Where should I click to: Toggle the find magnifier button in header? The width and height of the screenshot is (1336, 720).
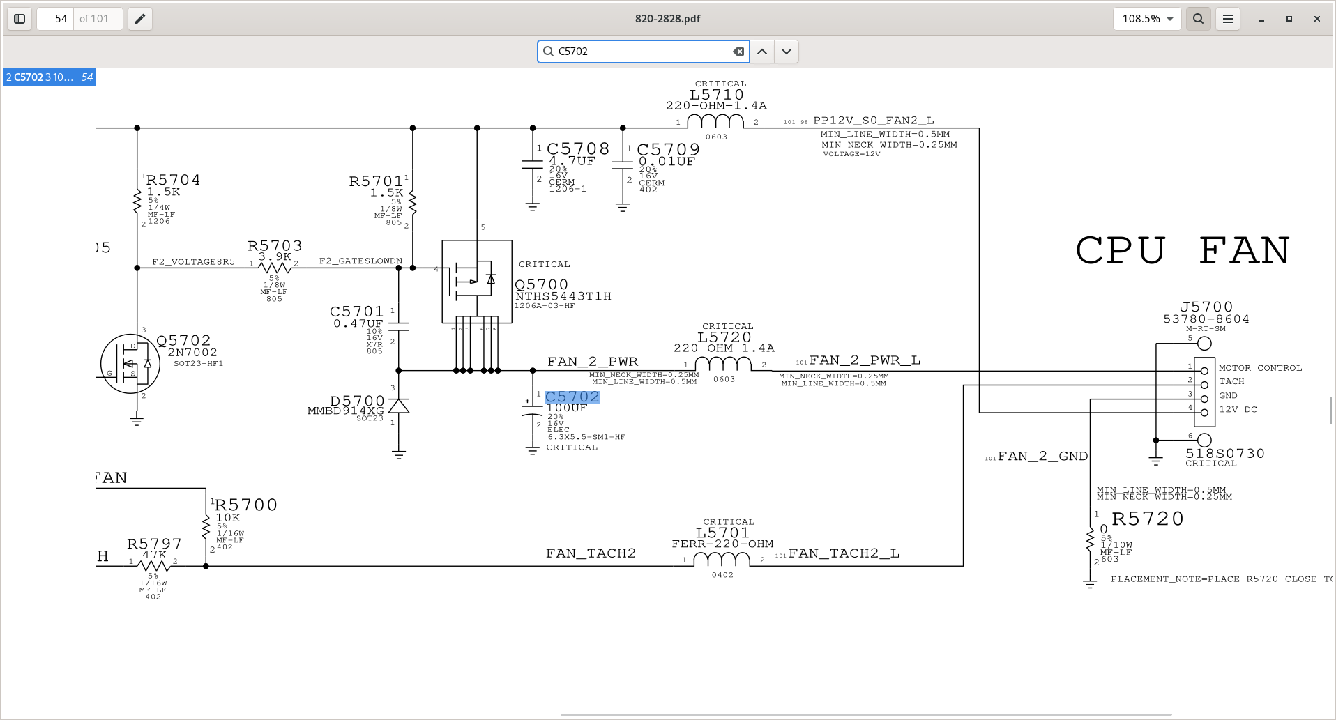[1198, 19]
